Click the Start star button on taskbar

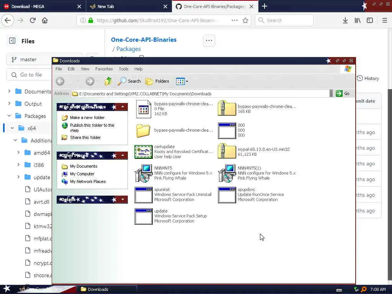coord(7,289)
